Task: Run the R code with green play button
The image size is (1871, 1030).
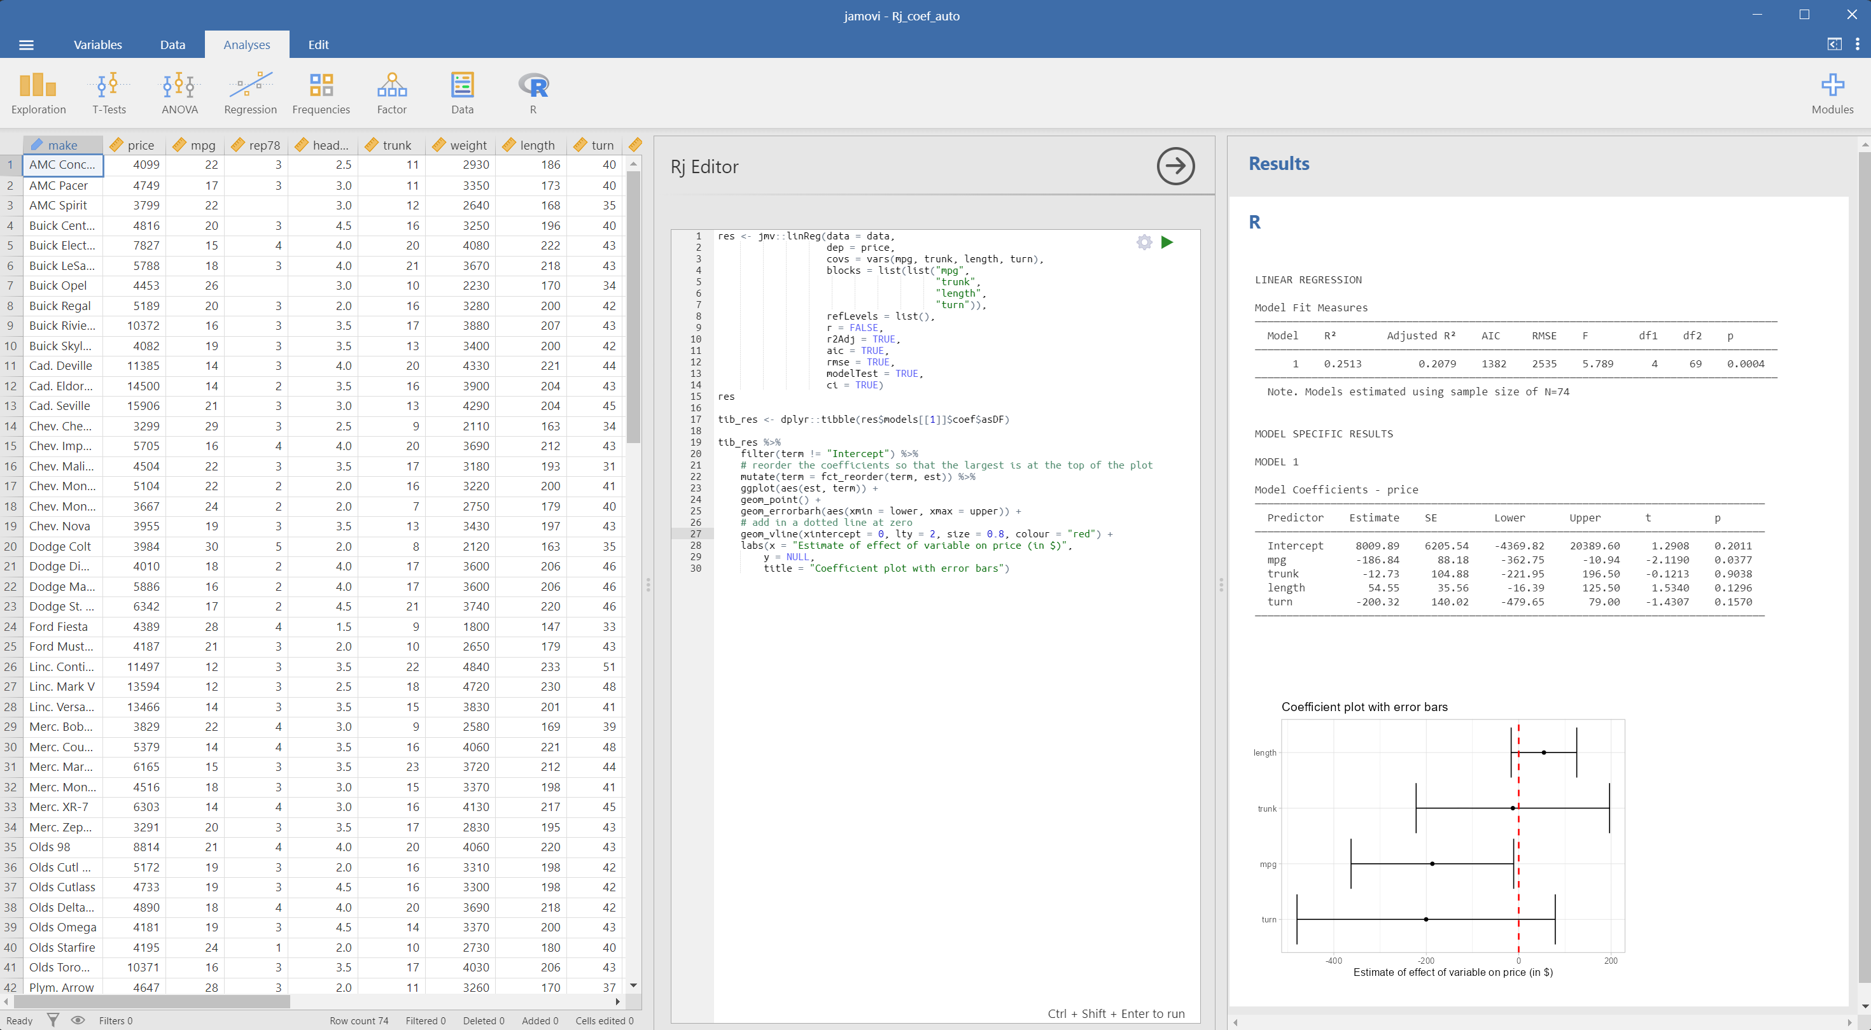Action: pyautogui.click(x=1167, y=243)
